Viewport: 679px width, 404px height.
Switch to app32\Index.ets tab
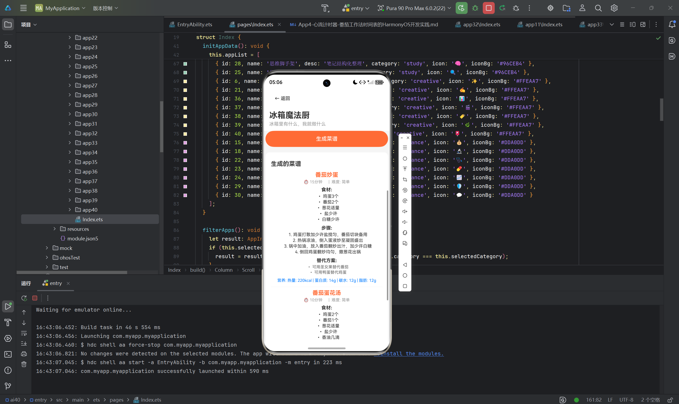tap(478, 24)
